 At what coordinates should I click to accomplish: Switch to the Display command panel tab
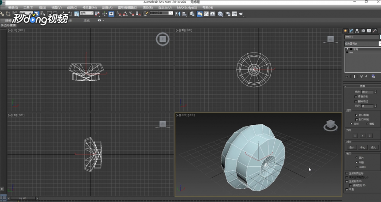369,31
